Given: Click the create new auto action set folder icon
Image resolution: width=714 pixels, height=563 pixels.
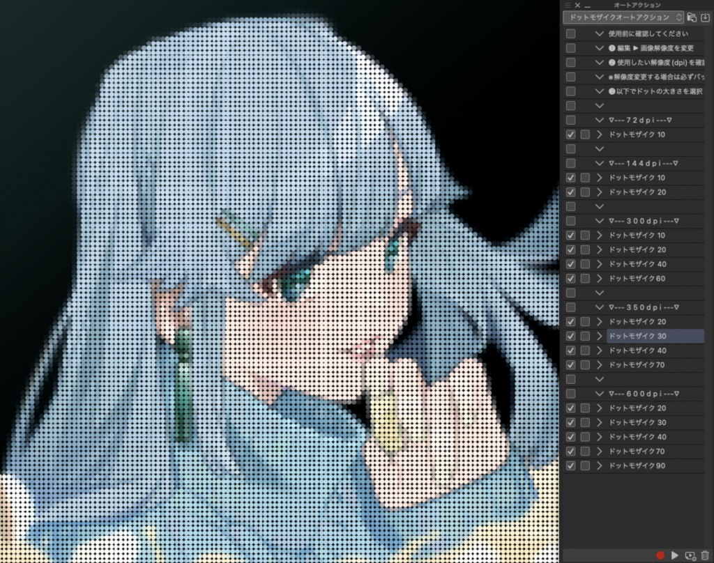Looking at the screenshot, I should point(692,17).
